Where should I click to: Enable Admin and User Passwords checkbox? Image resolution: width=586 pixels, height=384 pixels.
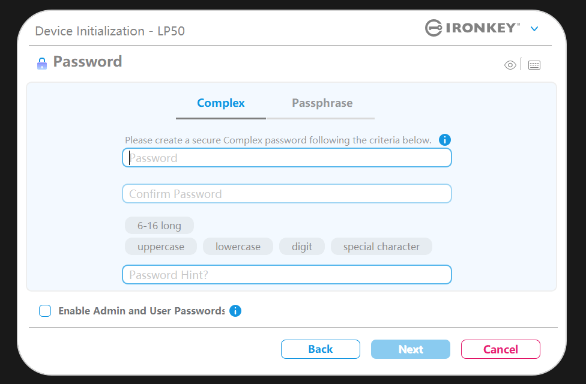click(x=45, y=311)
